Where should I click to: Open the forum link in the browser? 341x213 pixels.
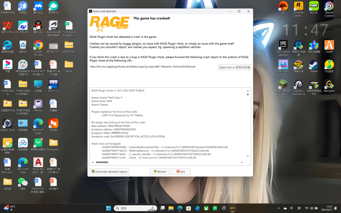[234, 67]
